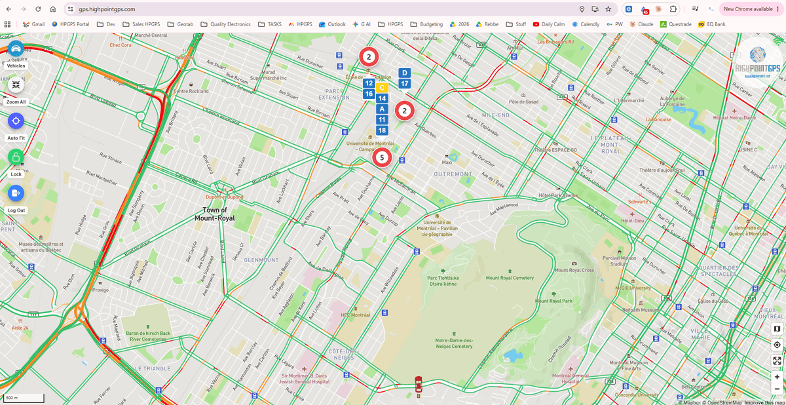Open the TASKS bookmarks folder
This screenshot has width=786, height=405.
click(269, 24)
